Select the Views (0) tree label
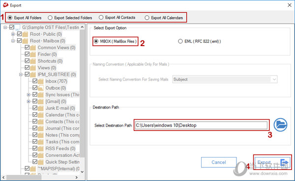Viewport: 295px width, 181px height. [x=47, y=68]
